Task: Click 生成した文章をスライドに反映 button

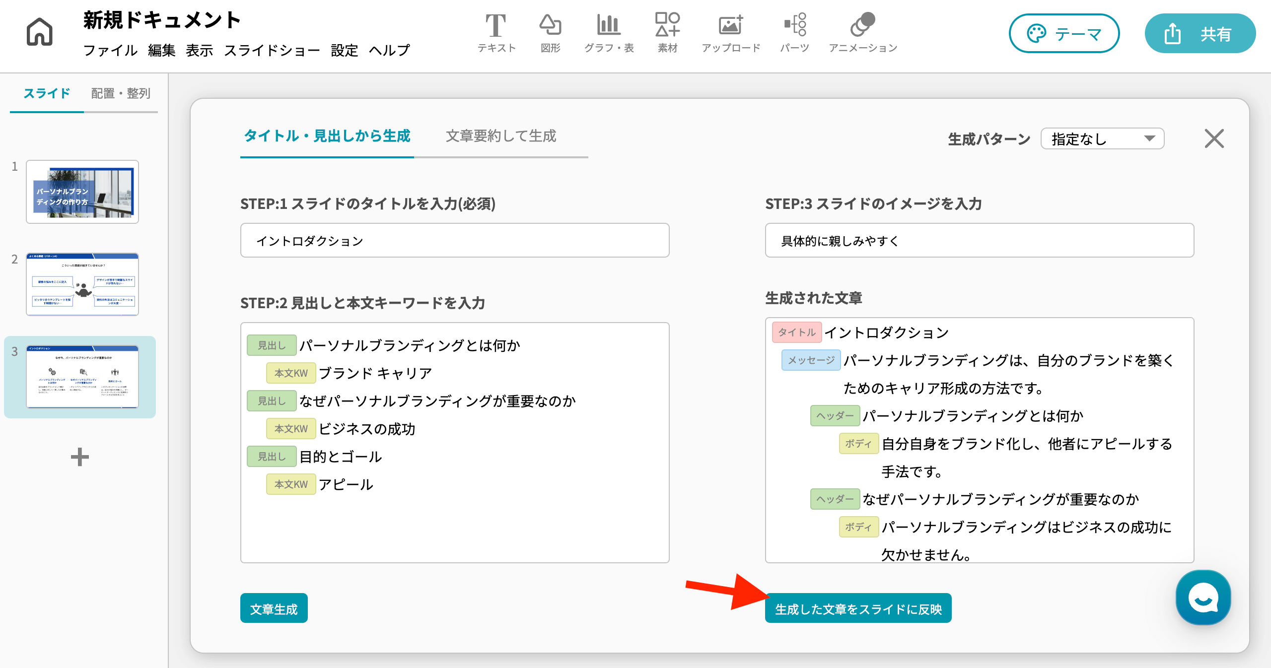Action: pos(858,608)
